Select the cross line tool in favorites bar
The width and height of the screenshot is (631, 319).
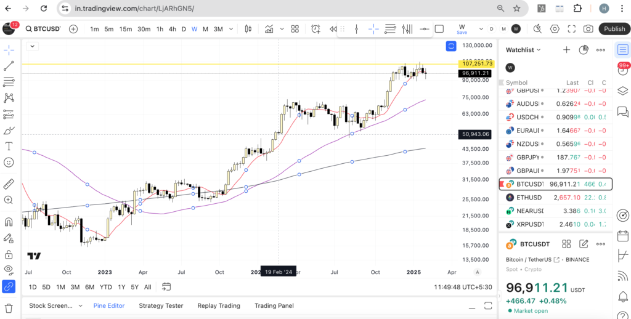[x=373, y=29]
